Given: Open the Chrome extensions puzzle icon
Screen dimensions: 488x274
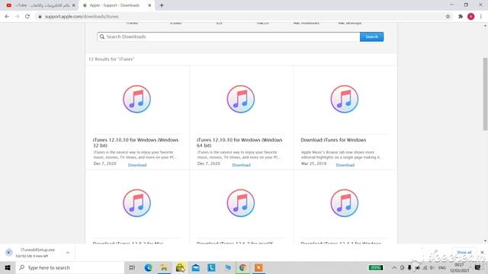Looking at the screenshot, I should coord(461,17).
